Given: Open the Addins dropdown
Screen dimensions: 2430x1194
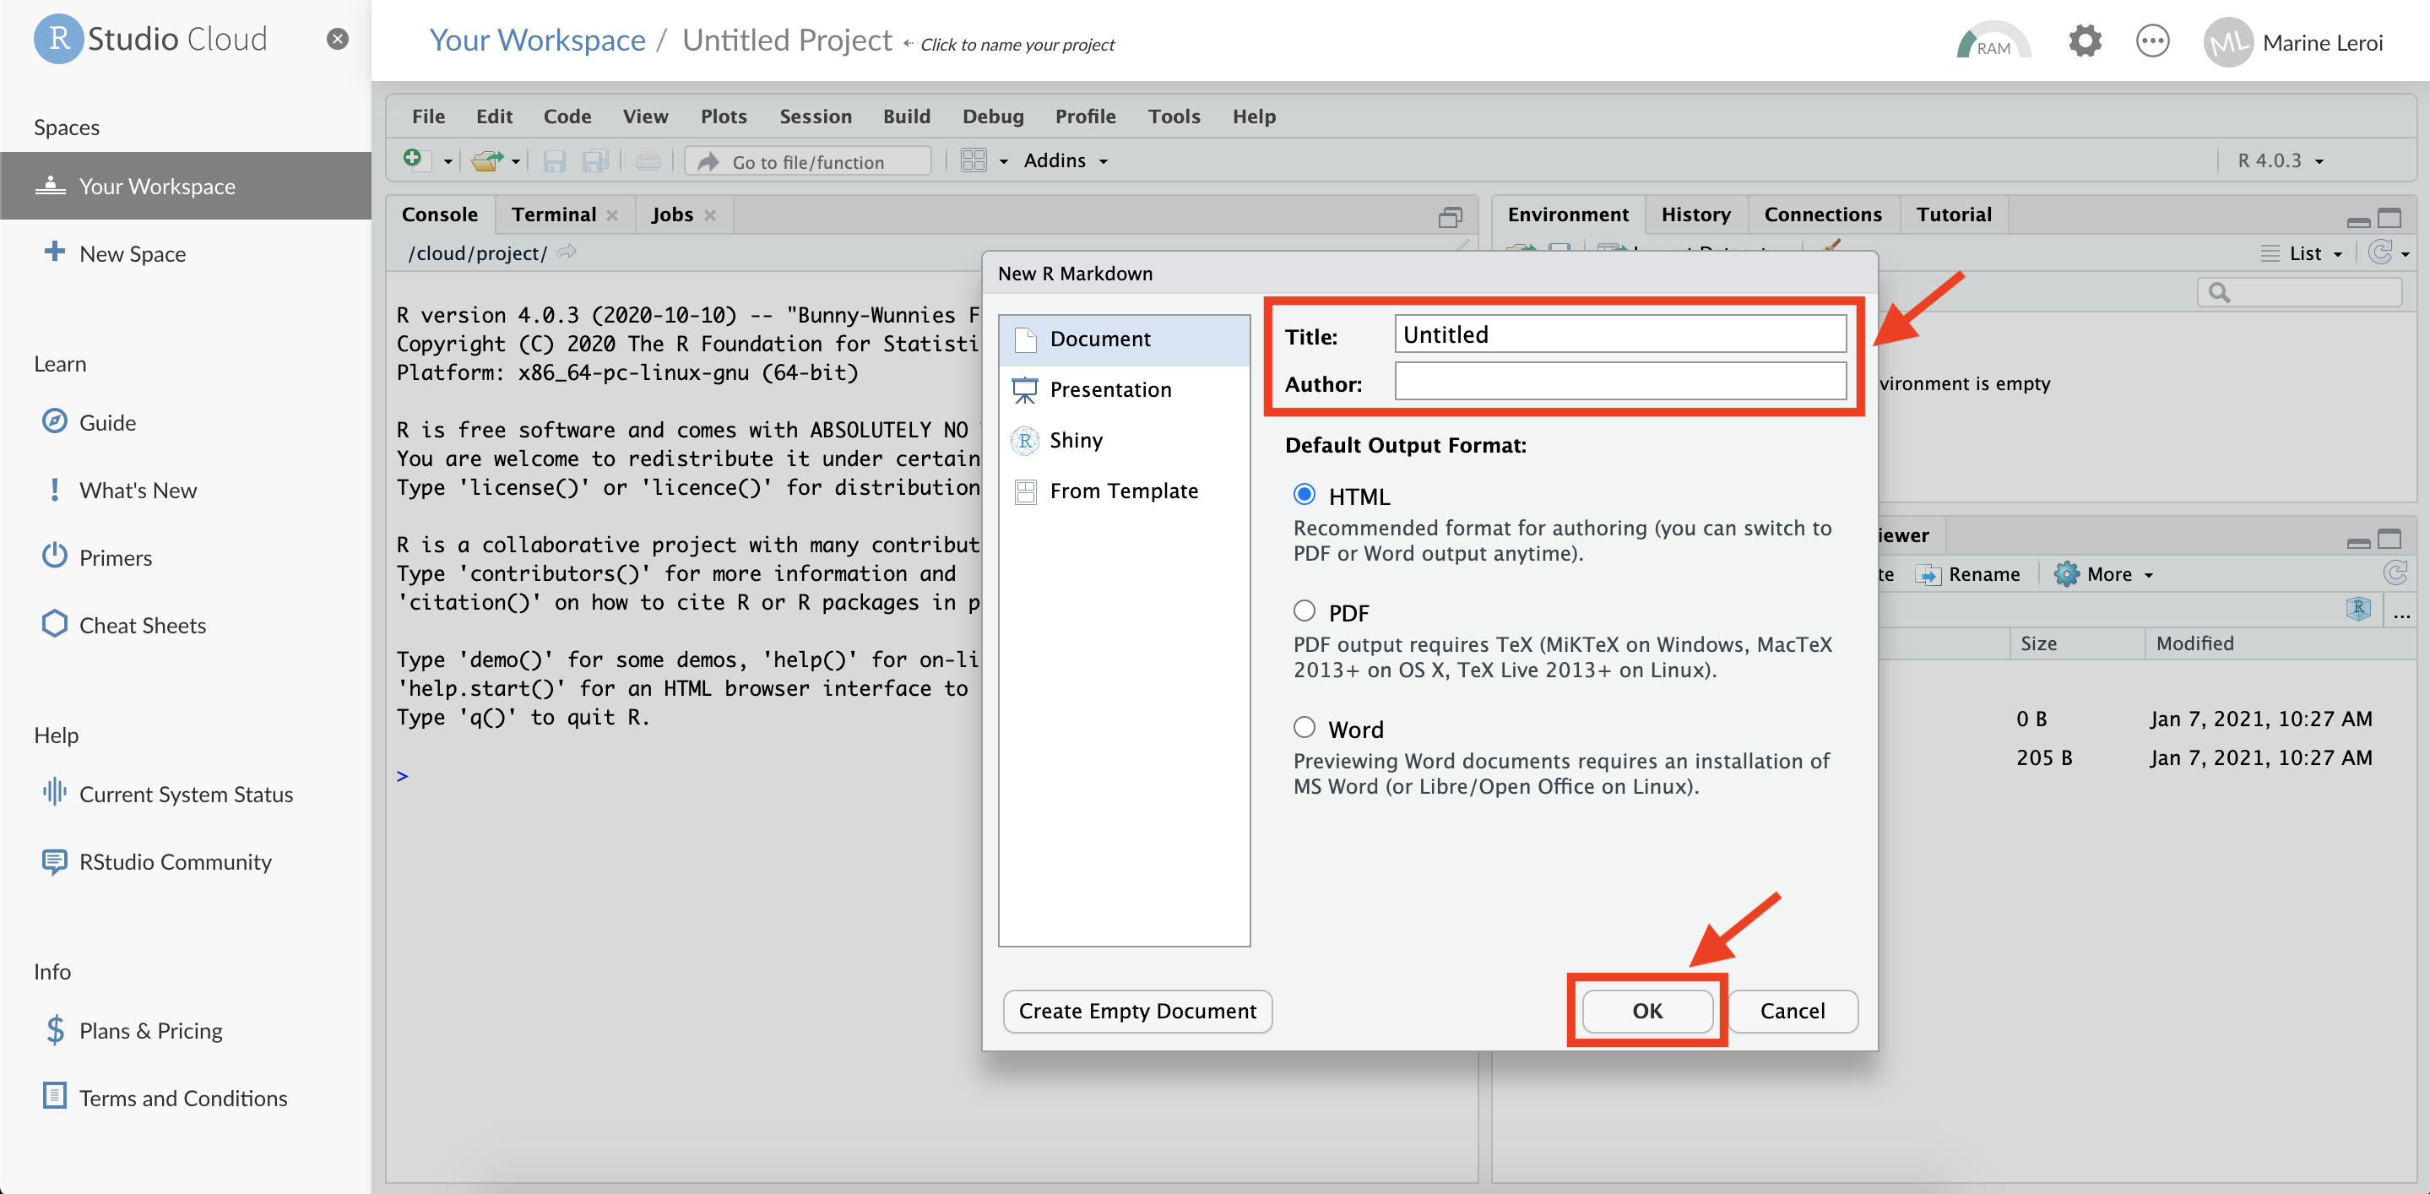Looking at the screenshot, I should tap(1065, 161).
